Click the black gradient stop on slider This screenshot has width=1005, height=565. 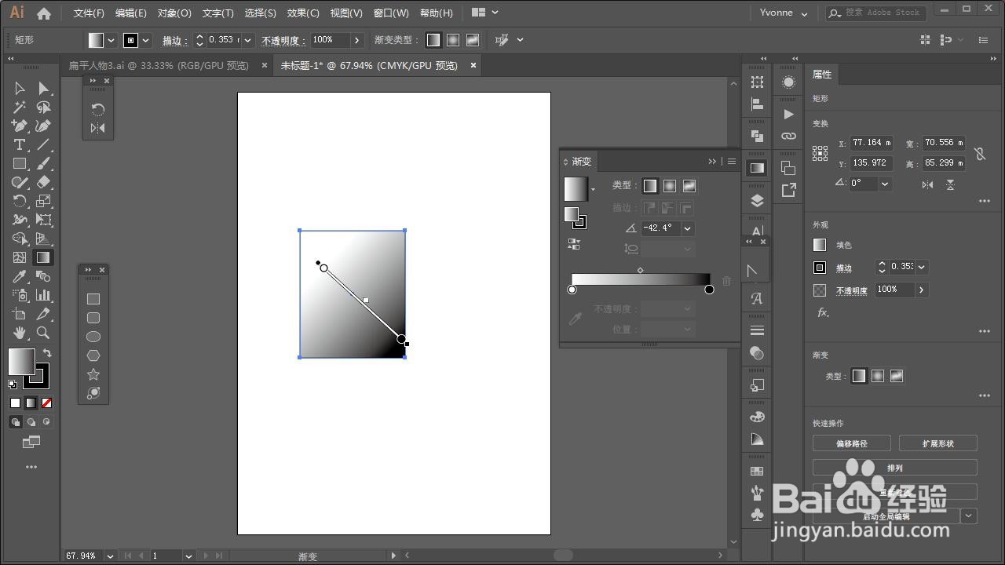(x=709, y=290)
